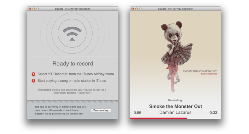The height and width of the screenshot is (134, 249).
Task: Click the 'Ready to record' heading
Action: (73, 64)
